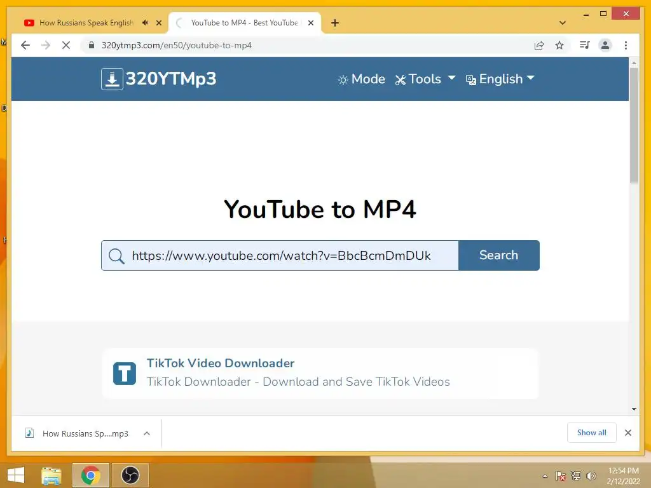
Task: Click the page vertical scrollbar thumb
Action: pyautogui.click(x=634, y=125)
